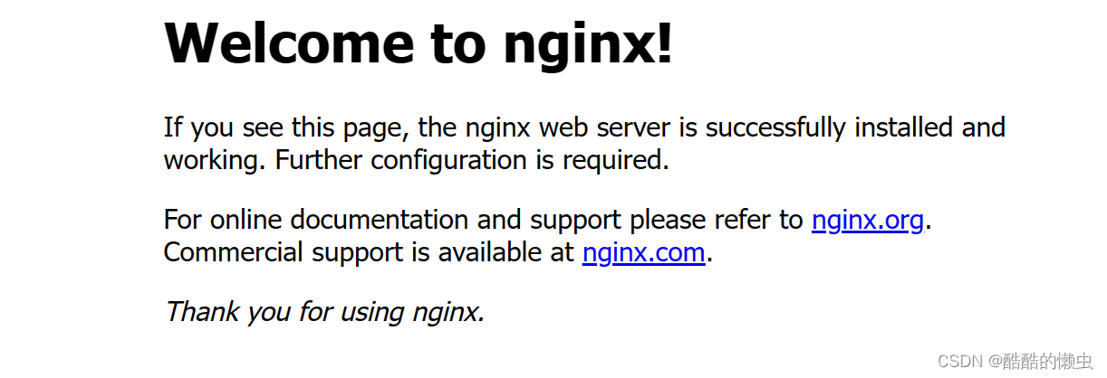This screenshot has height=378, width=1107.
Task: Open the nginx.com commercial support link
Action: point(643,252)
